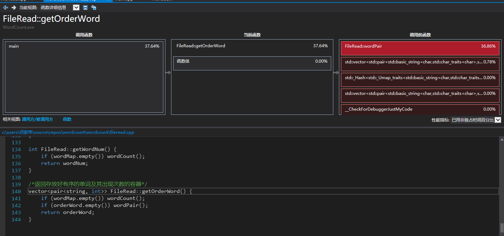
Task: Click the 0.78% std::vector callee entry
Action: coord(420,64)
